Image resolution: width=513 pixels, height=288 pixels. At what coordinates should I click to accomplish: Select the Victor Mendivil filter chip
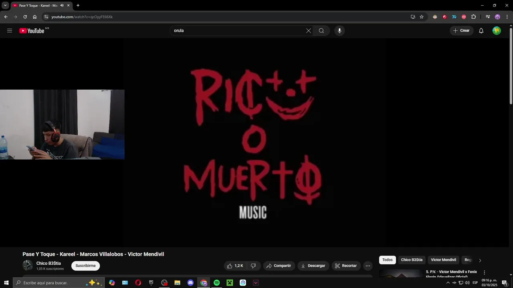(x=443, y=260)
